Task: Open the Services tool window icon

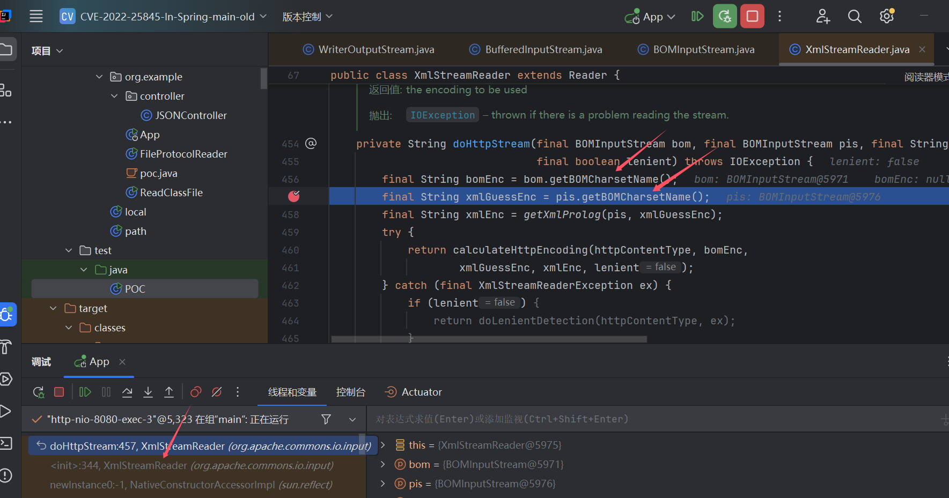Action: tap(5, 379)
